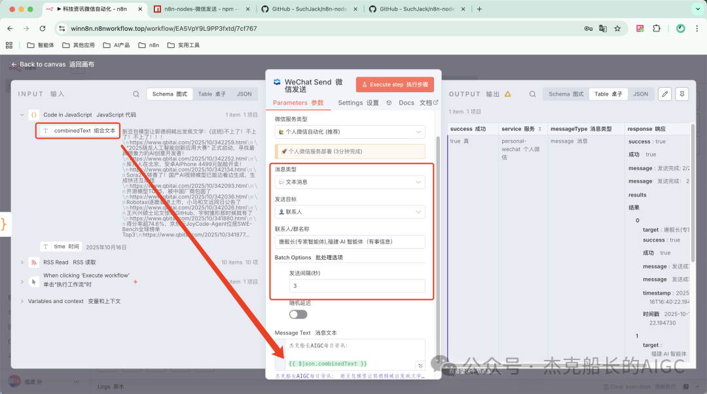
Task: Open 发送目标 send target dropdown
Action: [x=350, y=211]
